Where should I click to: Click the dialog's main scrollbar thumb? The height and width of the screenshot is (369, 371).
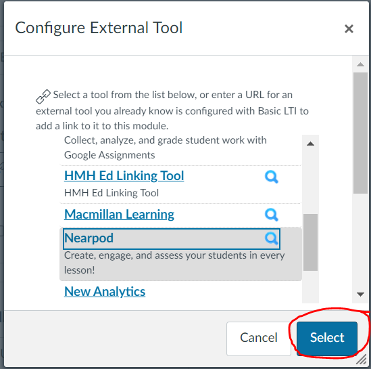360,133
